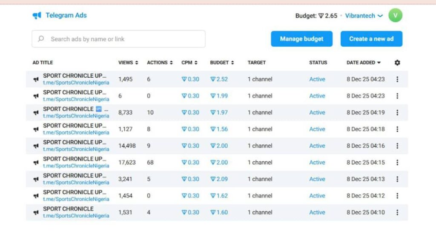Click 17,623 views cell
This screenshot has width=436, height=233.
click(x=127, y=163)
